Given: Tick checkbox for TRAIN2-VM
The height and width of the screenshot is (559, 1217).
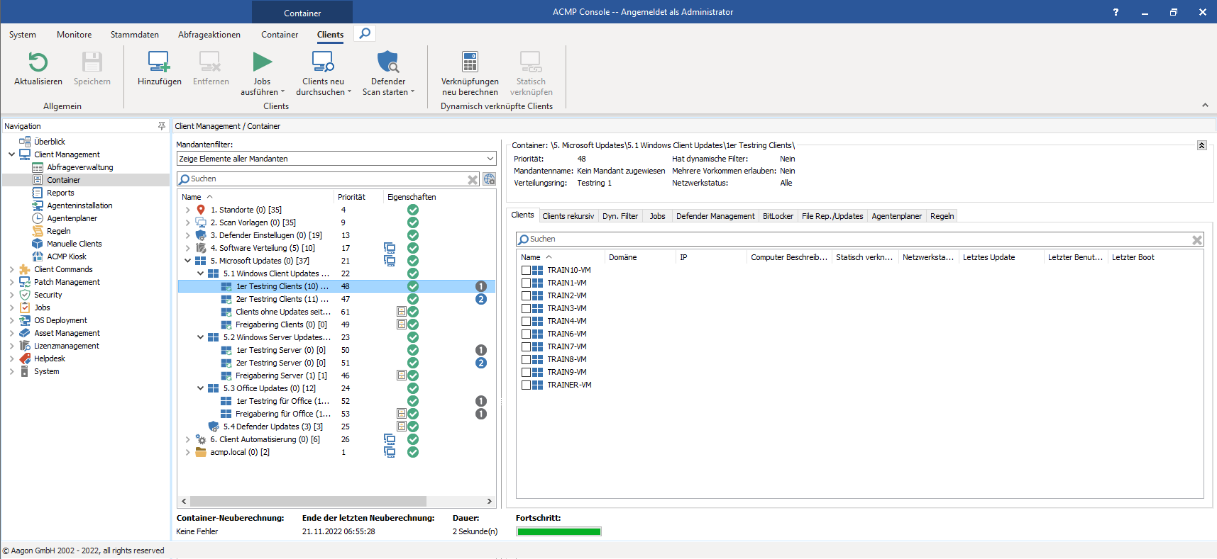Looking at the screenshot, I should point(526,295).
